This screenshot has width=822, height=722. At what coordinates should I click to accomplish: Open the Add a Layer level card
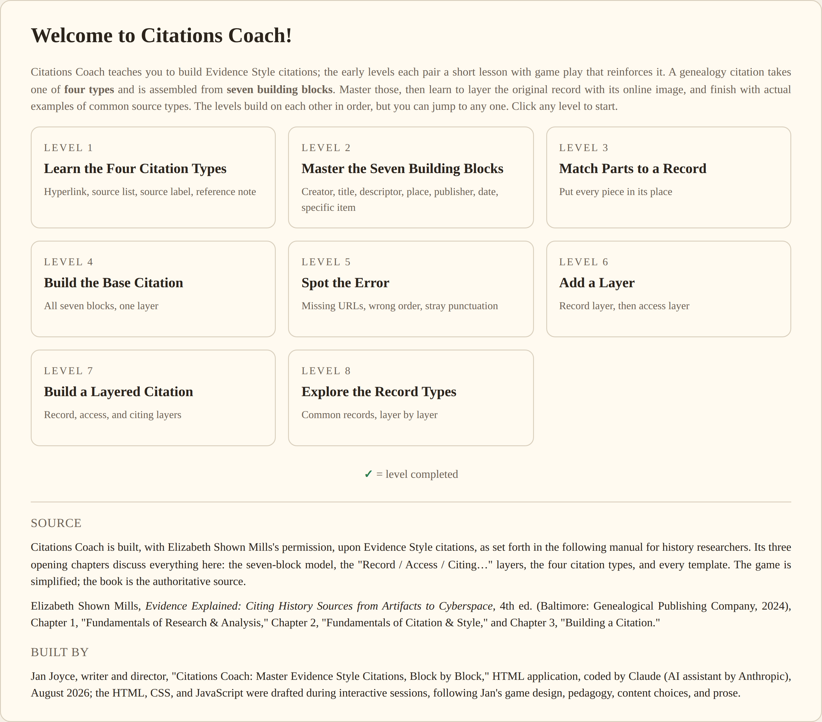(668, 289)
